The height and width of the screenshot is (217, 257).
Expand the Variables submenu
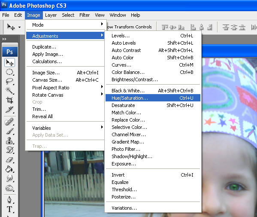point(65,128)
